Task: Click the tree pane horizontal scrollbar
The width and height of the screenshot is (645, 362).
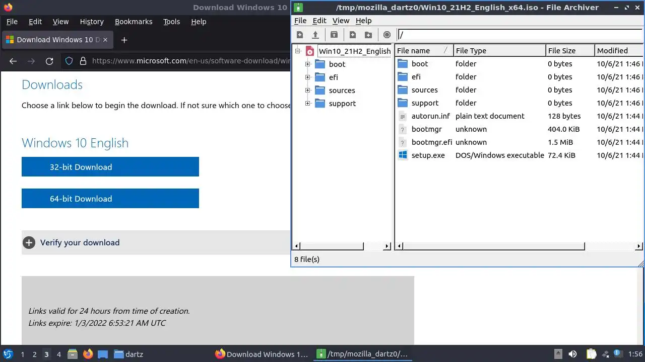Action: [332, 246]
